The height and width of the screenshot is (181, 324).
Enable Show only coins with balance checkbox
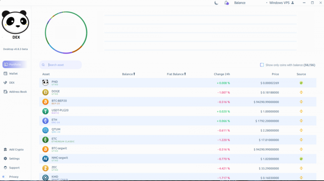(x=262, y=65)
